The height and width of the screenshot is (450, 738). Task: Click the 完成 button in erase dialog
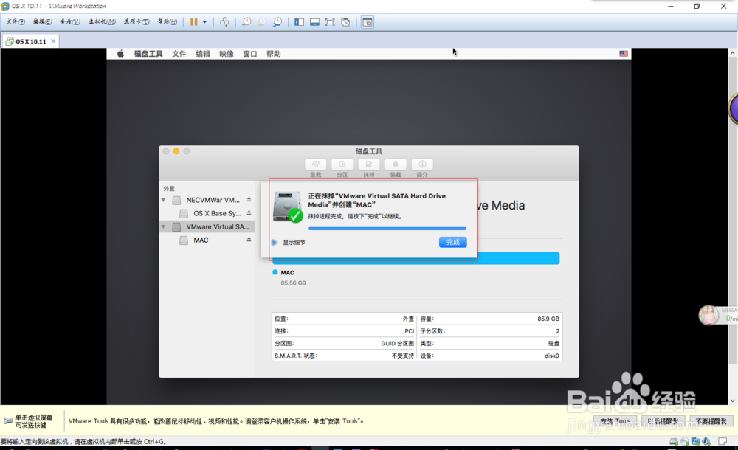[x=453, y=242]
